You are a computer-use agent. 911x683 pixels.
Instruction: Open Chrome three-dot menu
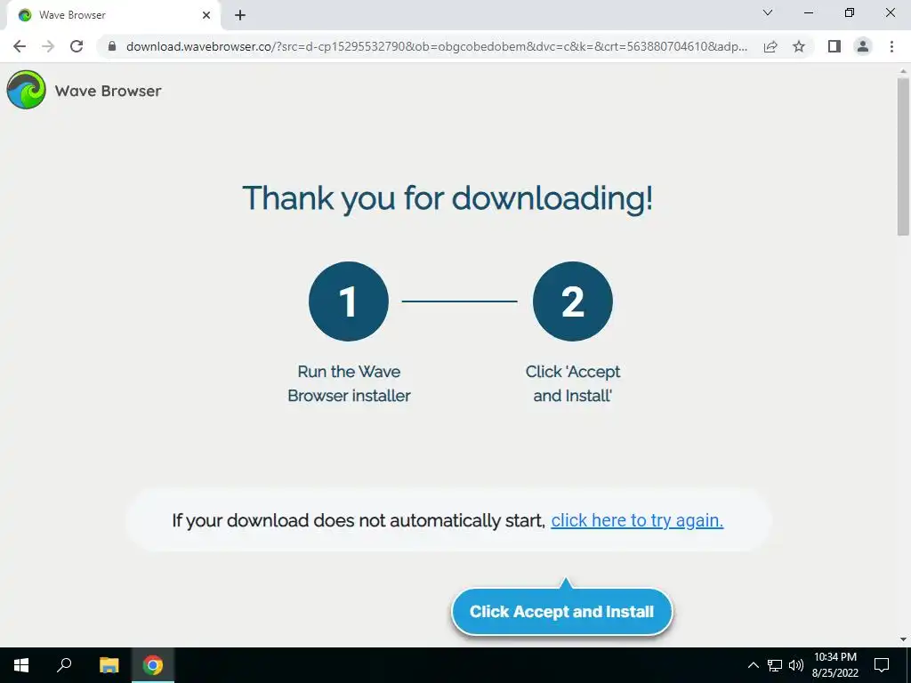coord(891,46)
